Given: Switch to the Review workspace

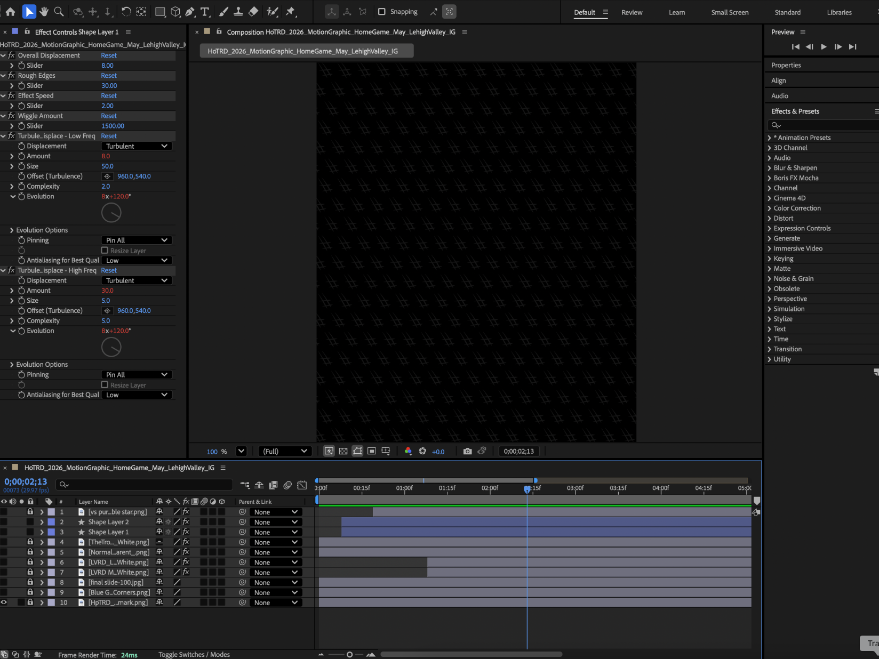Looking at the screenshot, I should (x=632, y=12).
